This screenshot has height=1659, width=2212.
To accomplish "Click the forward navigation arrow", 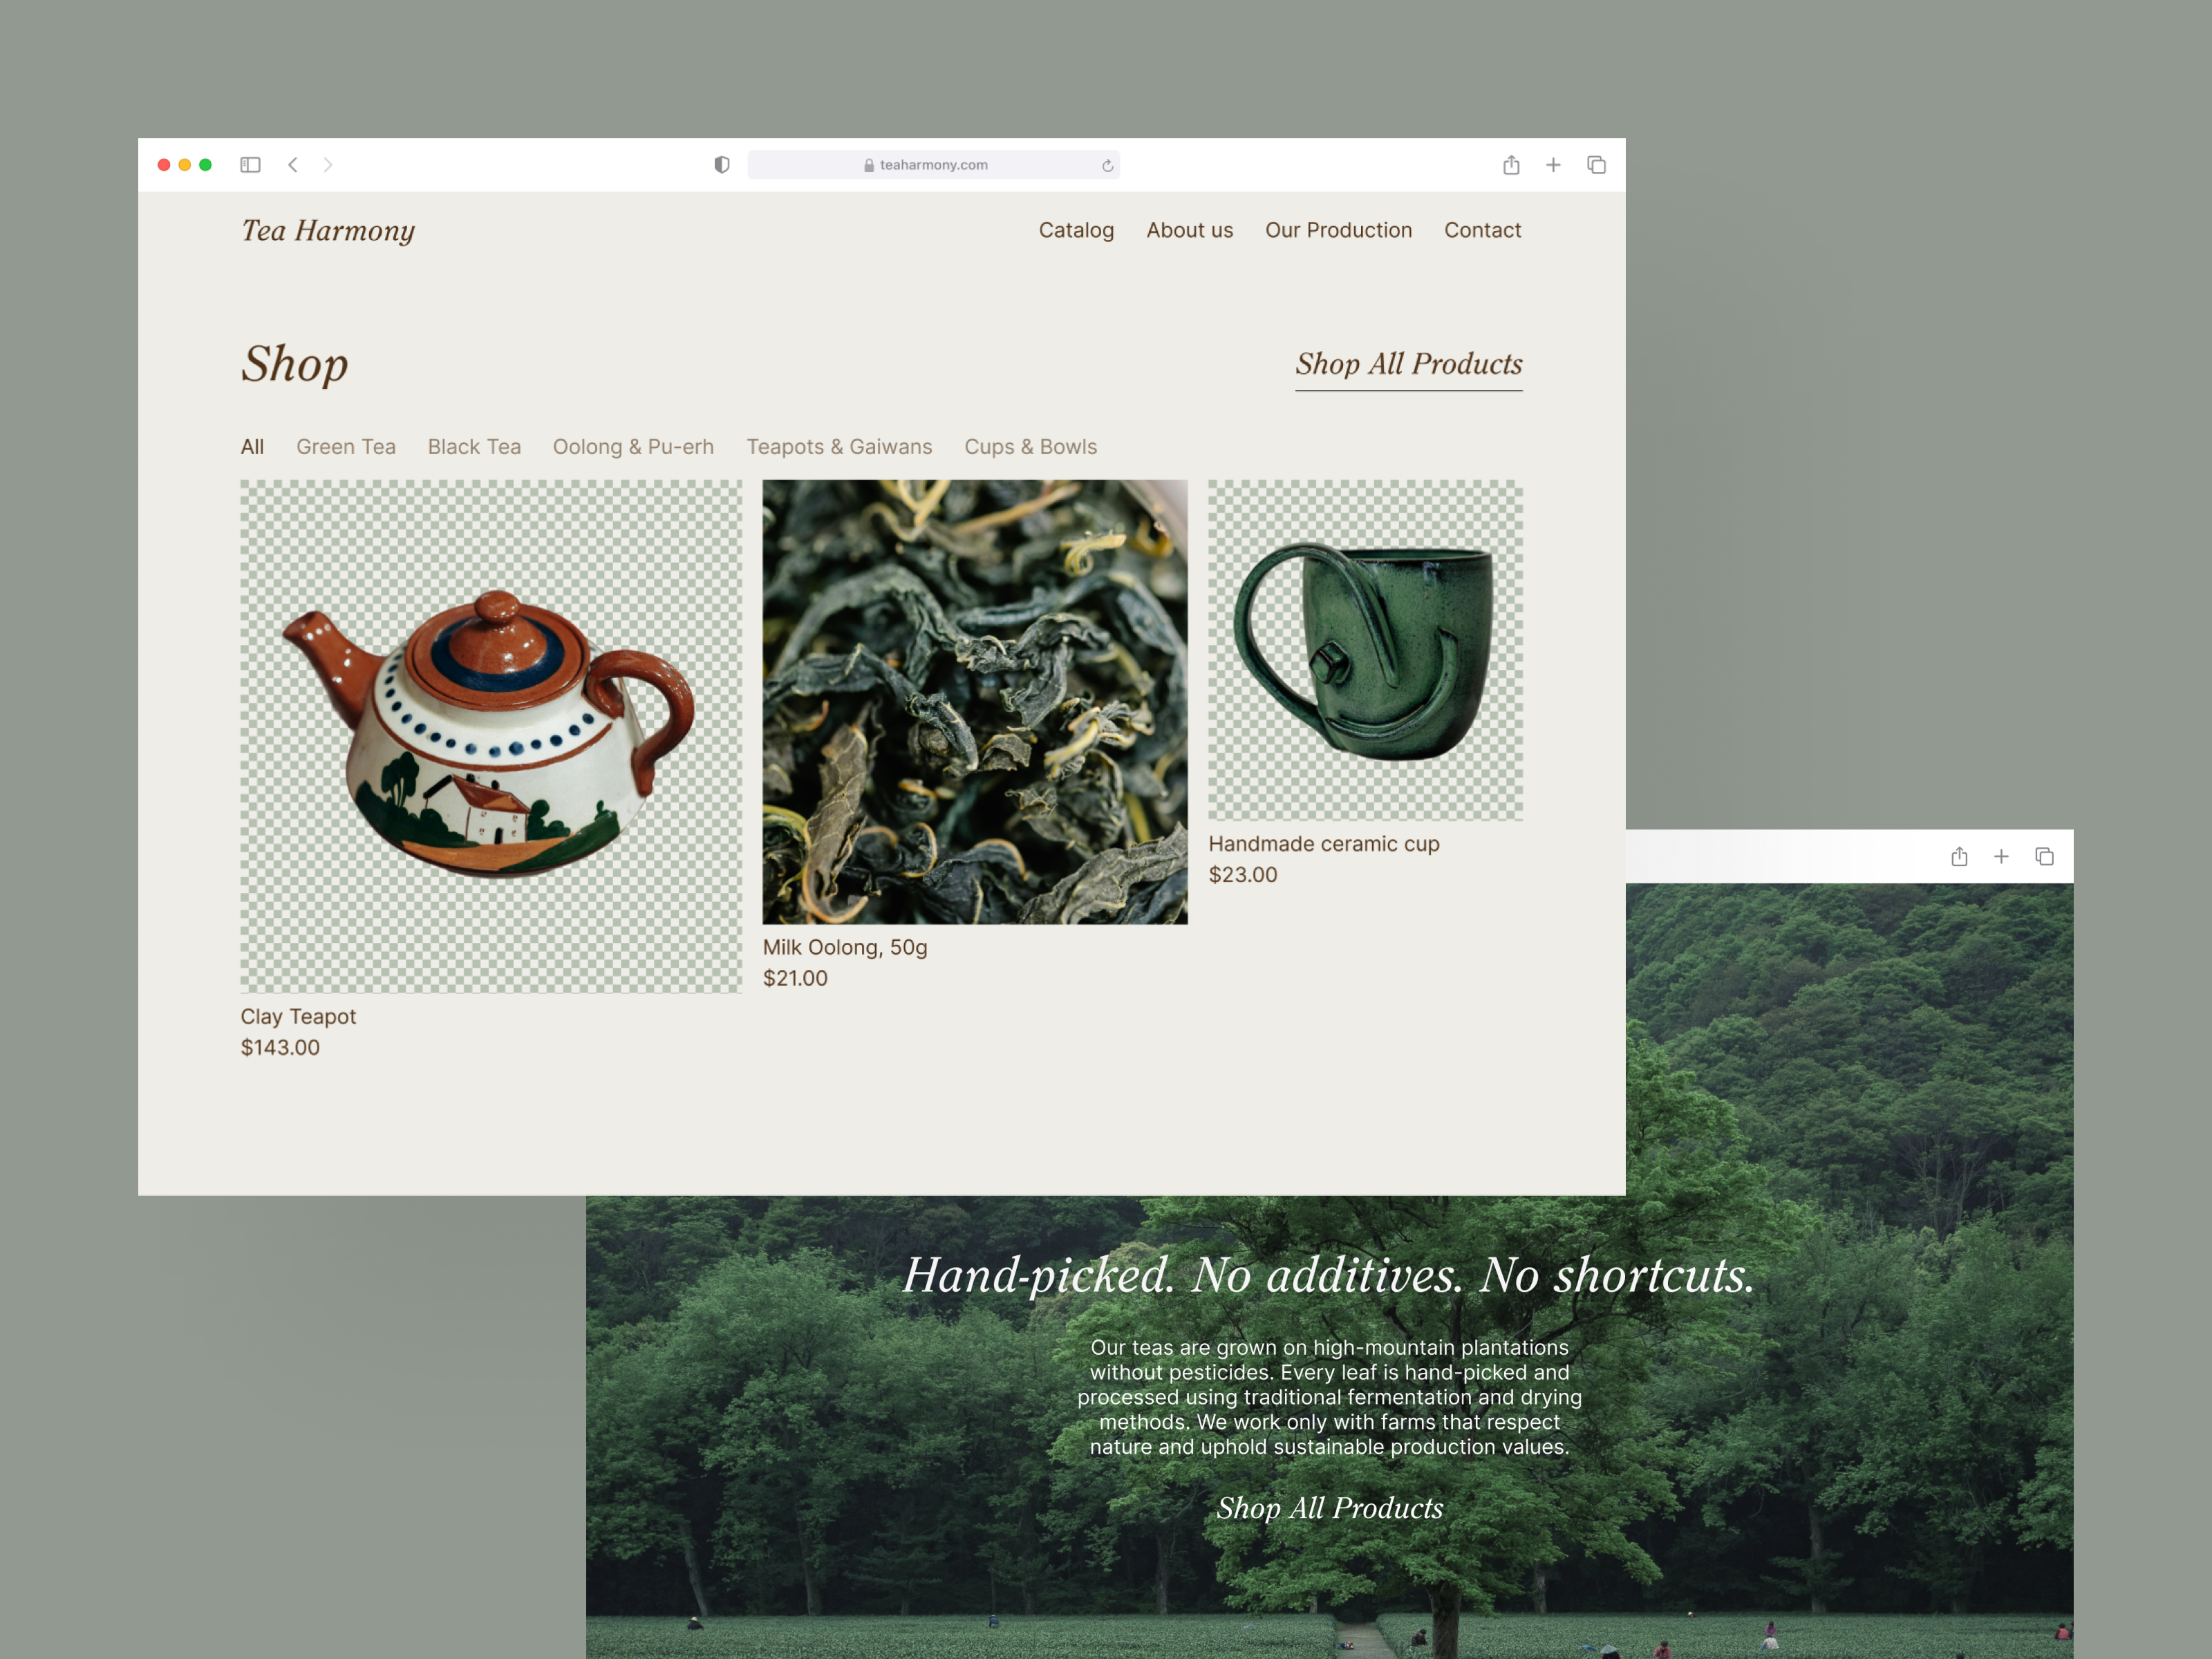I will click(x=328, y=165).
